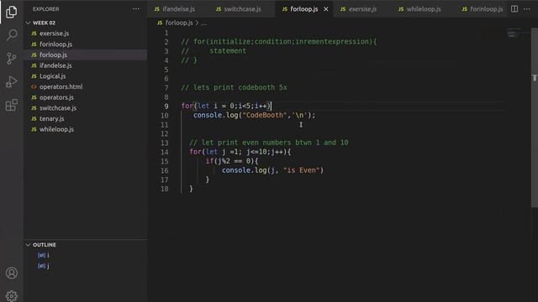Switch to the exersise.js tab

[359, 9]
